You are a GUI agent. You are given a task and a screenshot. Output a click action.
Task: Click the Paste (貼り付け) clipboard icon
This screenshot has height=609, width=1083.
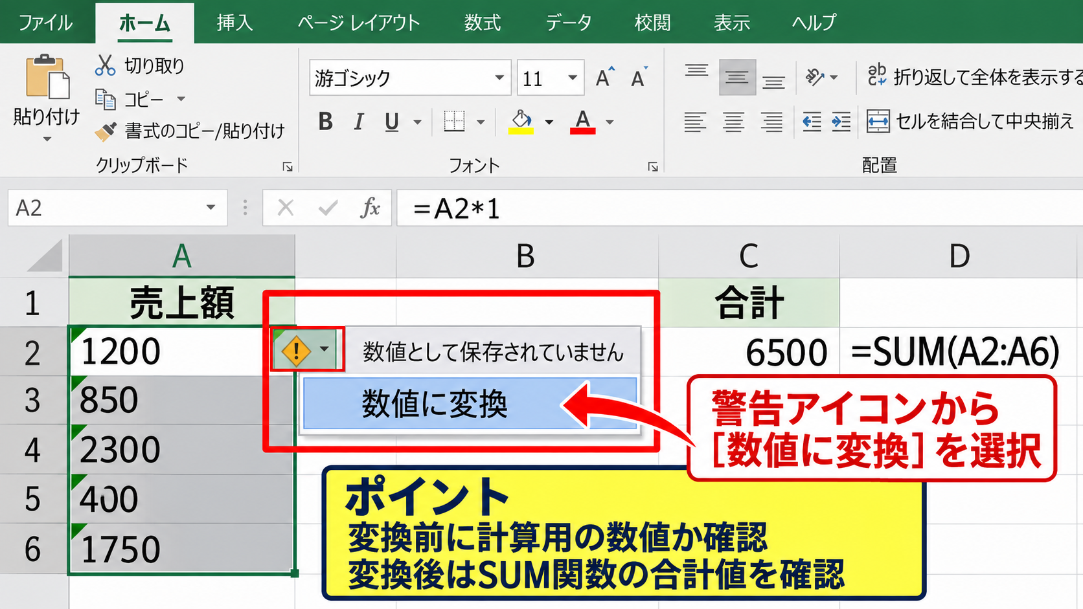pyautogui.click(x=47, y=78)
